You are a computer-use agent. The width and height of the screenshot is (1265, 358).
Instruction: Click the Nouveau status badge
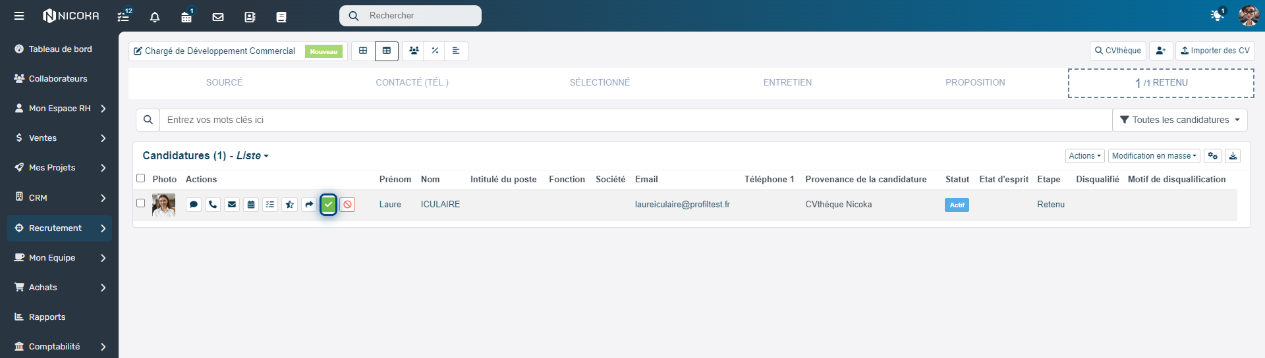tap(323, 51)
